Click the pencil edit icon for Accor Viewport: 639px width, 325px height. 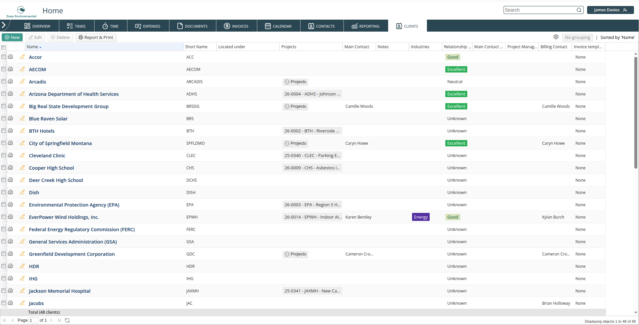pos(22,57)
